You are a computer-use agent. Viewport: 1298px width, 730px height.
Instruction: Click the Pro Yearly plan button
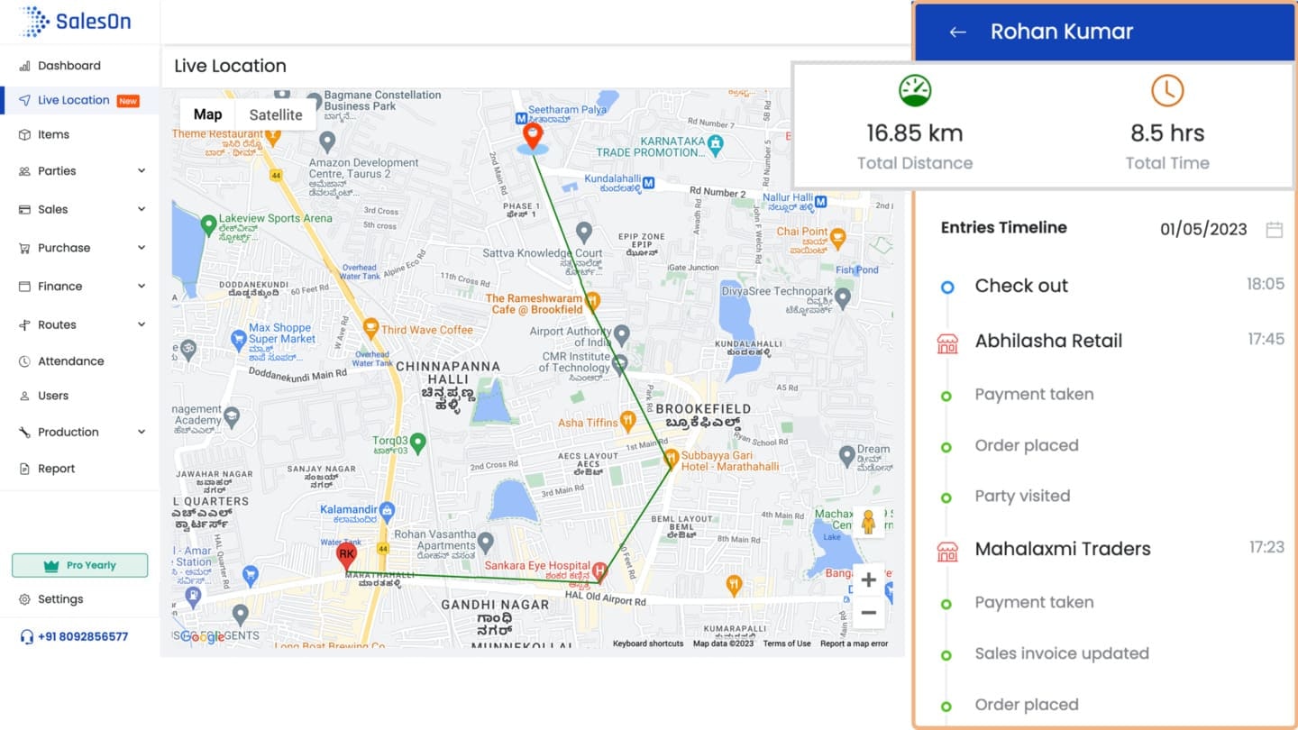click(x=79, y=565)
